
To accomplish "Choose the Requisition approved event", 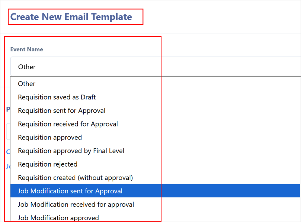I will [x=155, y=138].
